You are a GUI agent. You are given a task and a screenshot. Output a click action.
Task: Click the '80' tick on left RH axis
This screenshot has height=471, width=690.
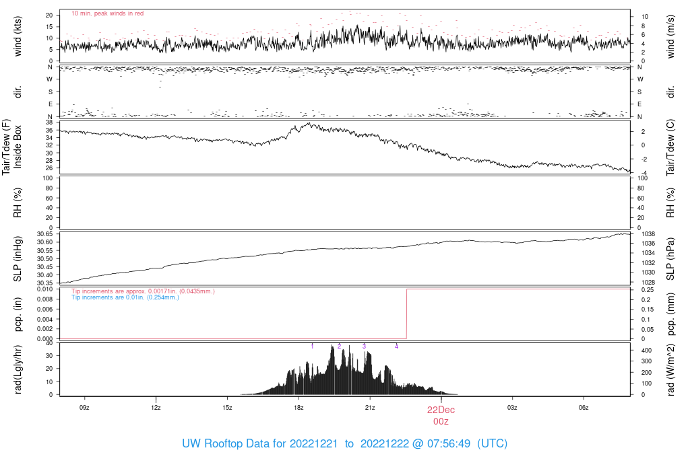click(x=49, y=188)
